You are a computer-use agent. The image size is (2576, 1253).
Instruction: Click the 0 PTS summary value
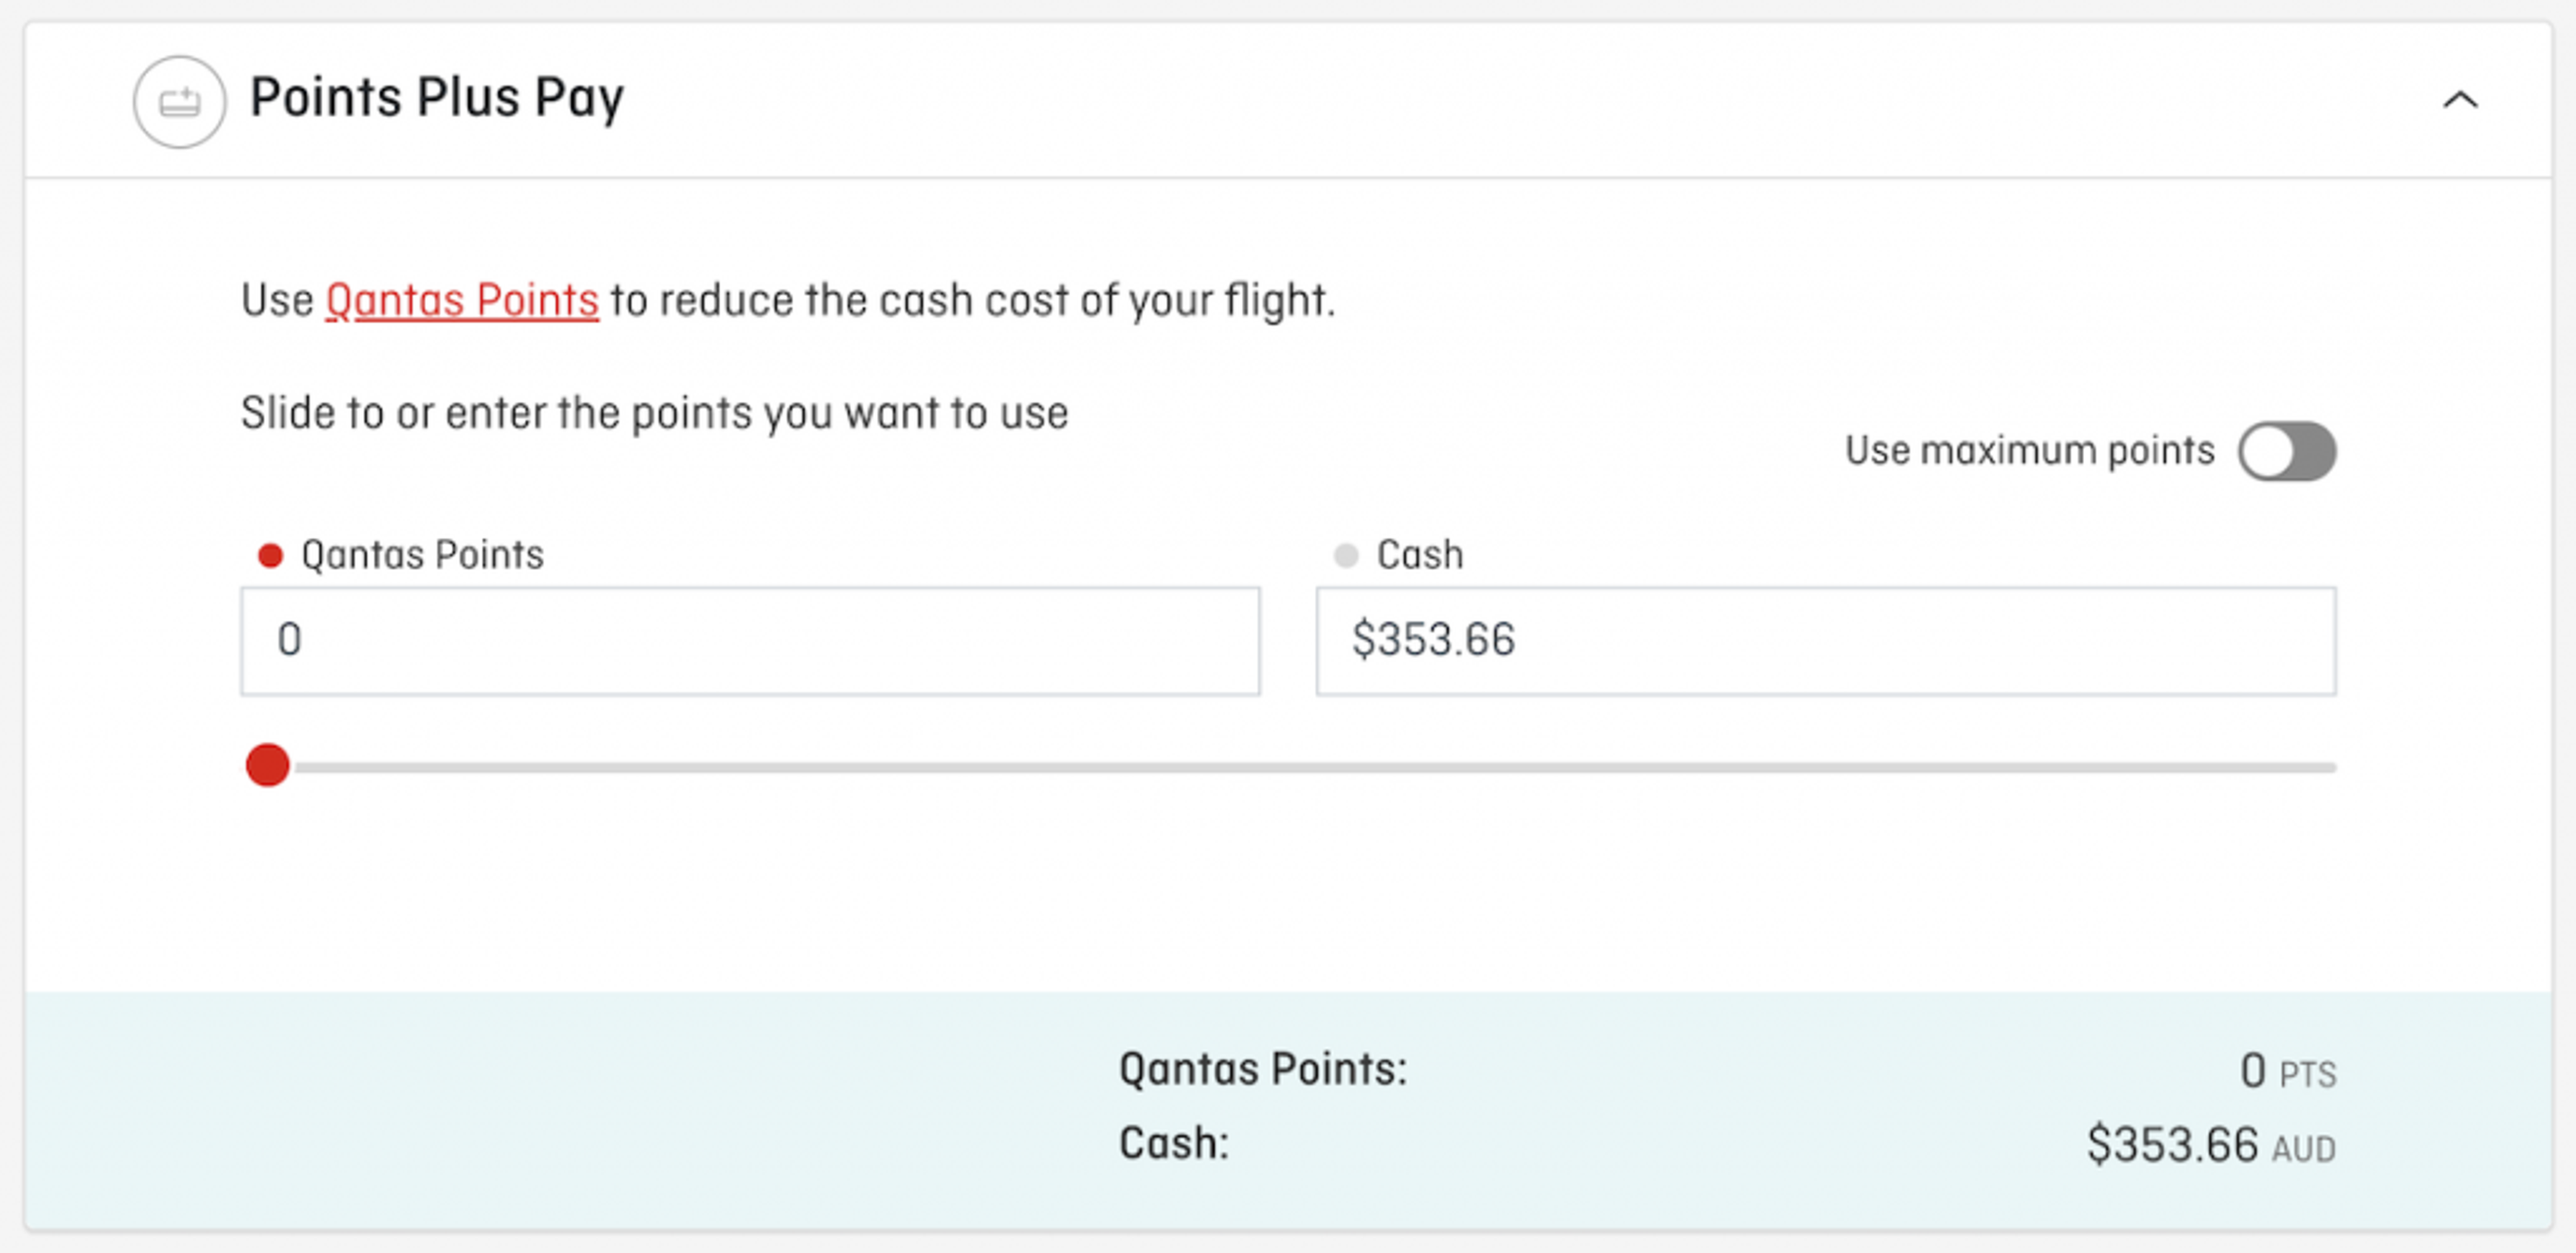click(2287, 1072)
